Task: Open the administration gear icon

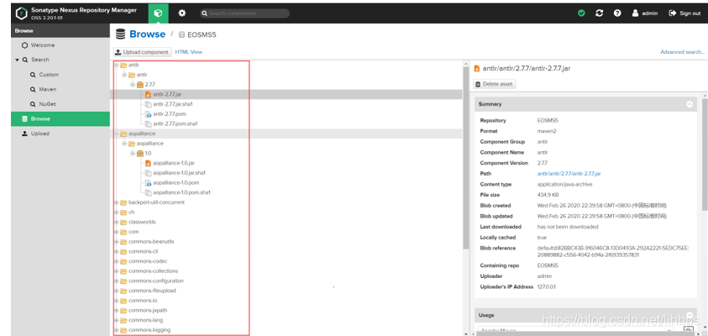Action: click(x=181, y=13)
